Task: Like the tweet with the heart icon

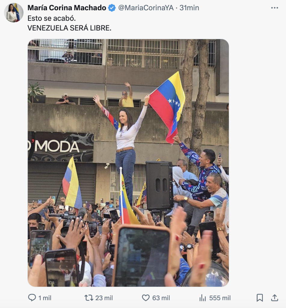Action: point(146,298)
